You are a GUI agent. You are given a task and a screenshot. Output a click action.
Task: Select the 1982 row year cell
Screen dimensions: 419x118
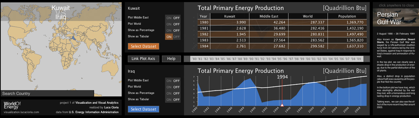coord(203,34)
